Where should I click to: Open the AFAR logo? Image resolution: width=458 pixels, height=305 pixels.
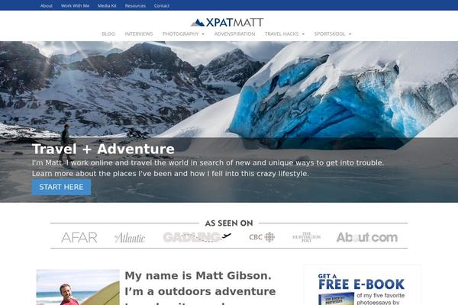click(79, 238)
